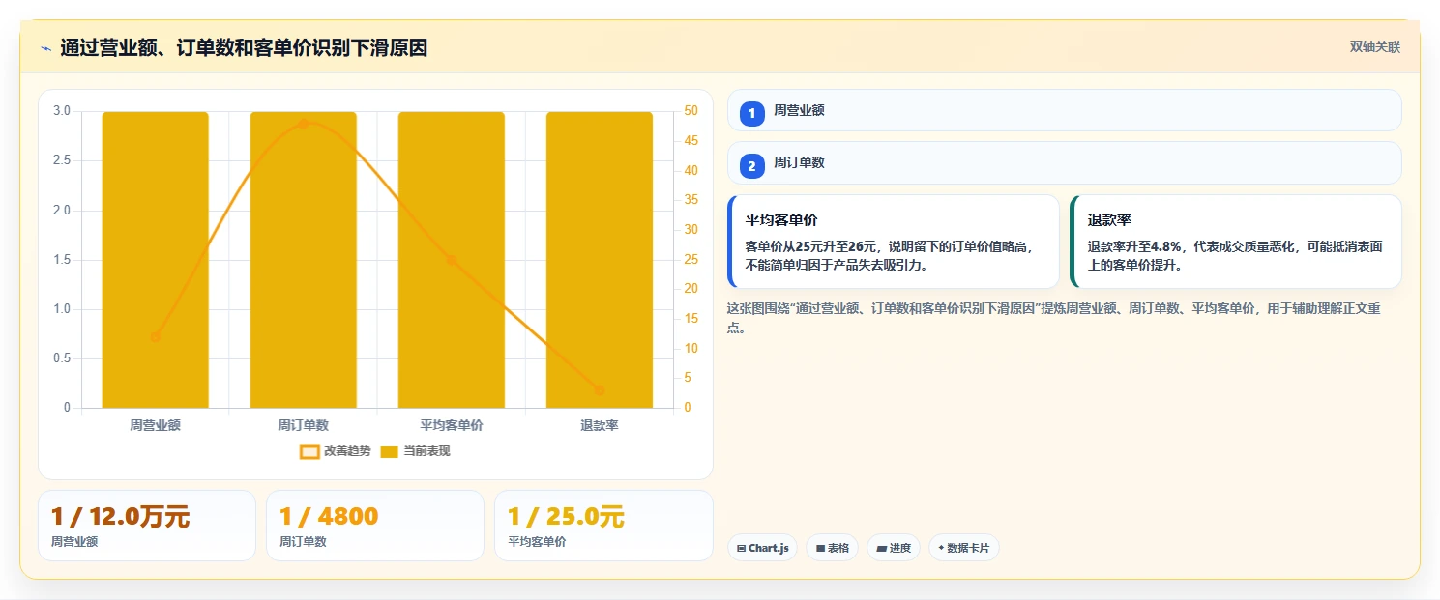Click the 进度 tag icon
Image resolution: width=1440 pixels, height=600 pixels.
[x=881, y=548]
